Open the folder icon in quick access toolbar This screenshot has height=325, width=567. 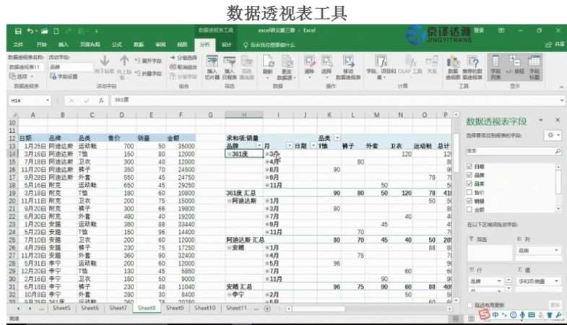pyautogui.click(x=45, y=32)
